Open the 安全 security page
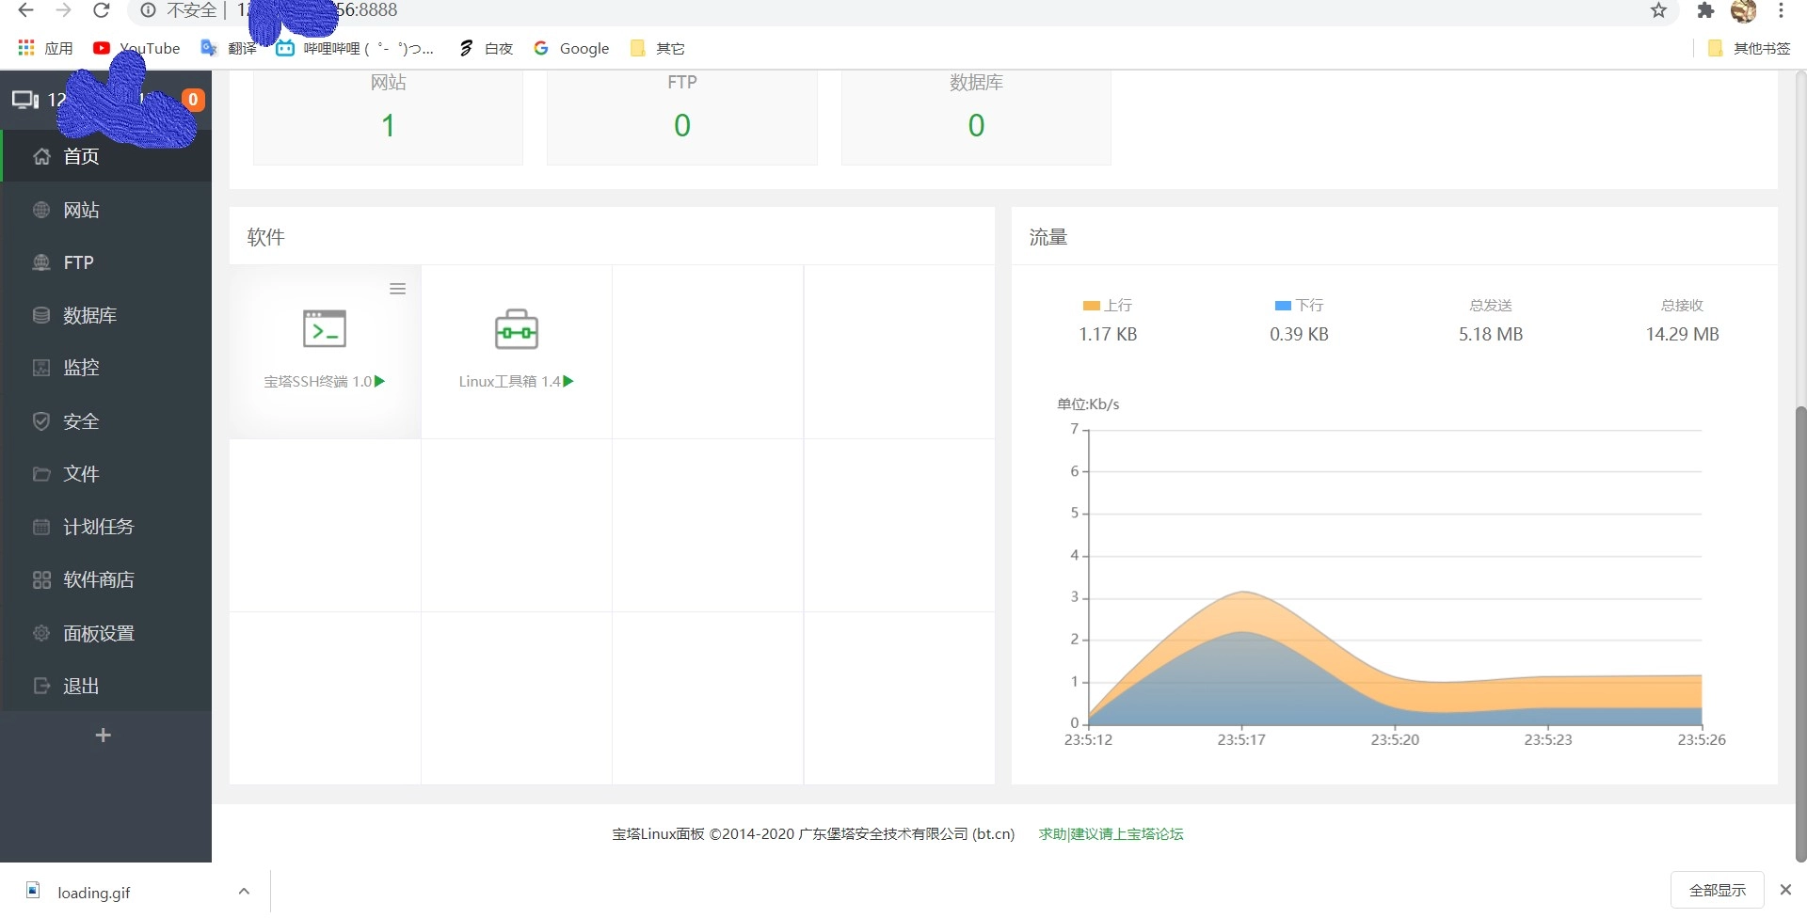The height and width of the screenshot is (918, 1807). (x=106, y=421)
